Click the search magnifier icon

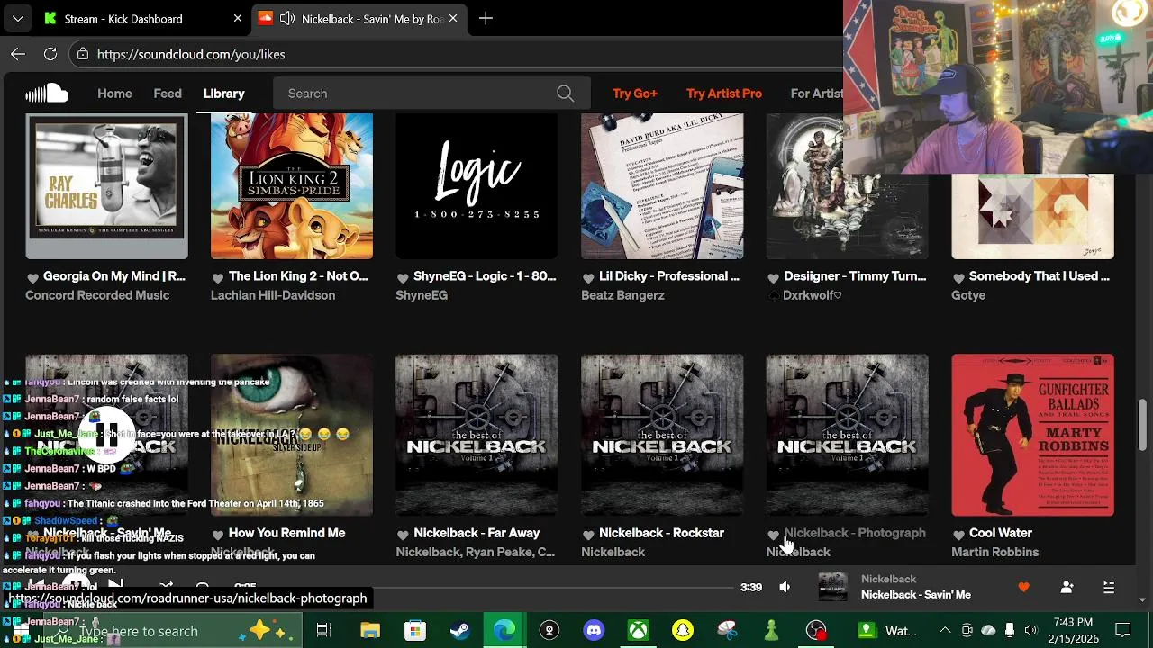tap(565, 94)
